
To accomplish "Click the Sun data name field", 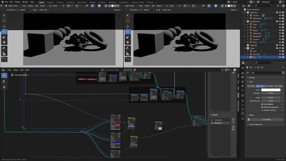I will (266, 73).
